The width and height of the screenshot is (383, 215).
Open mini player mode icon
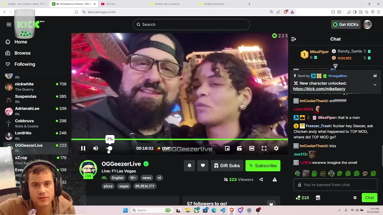click(x=227, y=148)
